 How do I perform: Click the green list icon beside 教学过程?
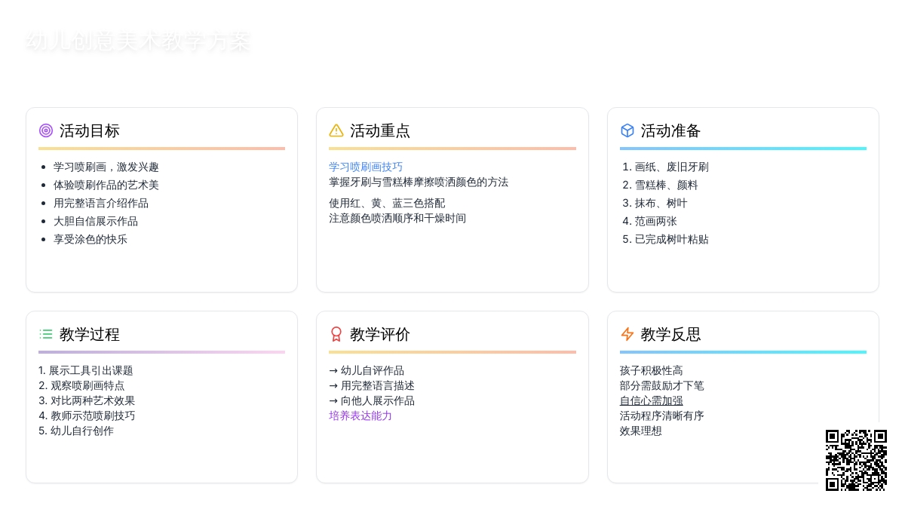46,334
